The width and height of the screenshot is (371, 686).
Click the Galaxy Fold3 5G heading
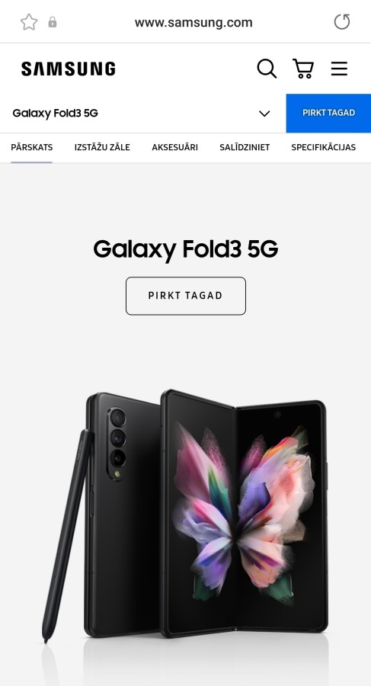tap(186, 249)
